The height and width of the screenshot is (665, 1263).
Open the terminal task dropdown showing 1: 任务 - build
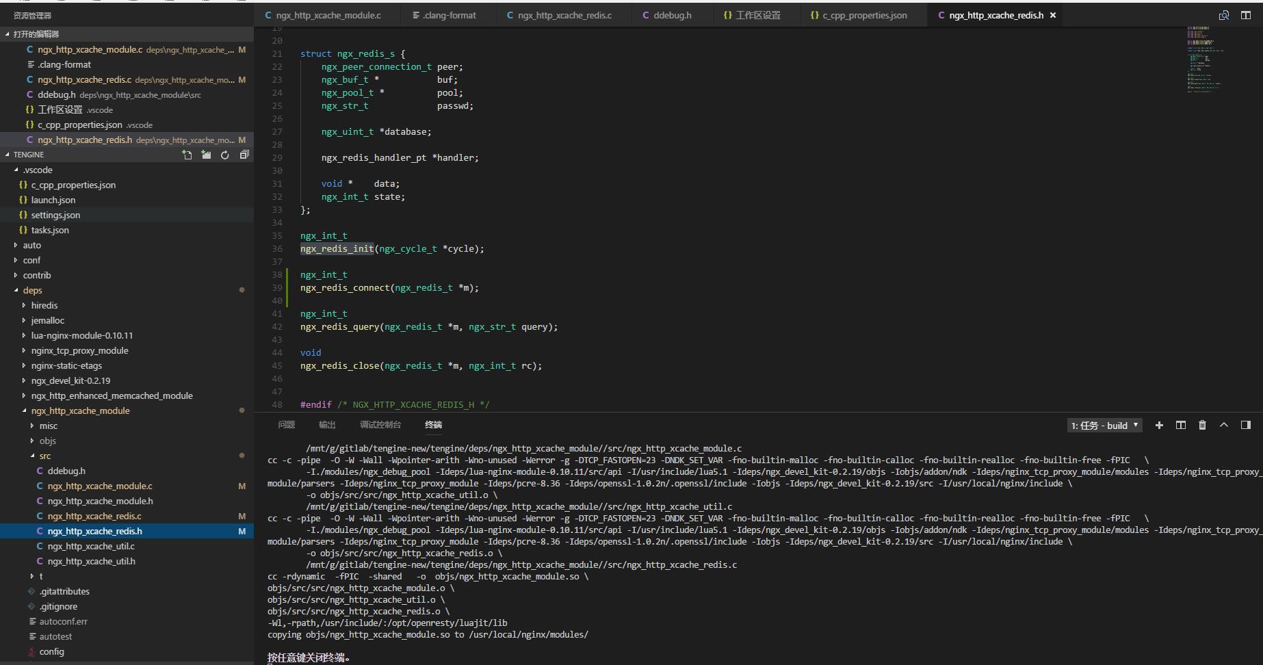coord(1104,425)
